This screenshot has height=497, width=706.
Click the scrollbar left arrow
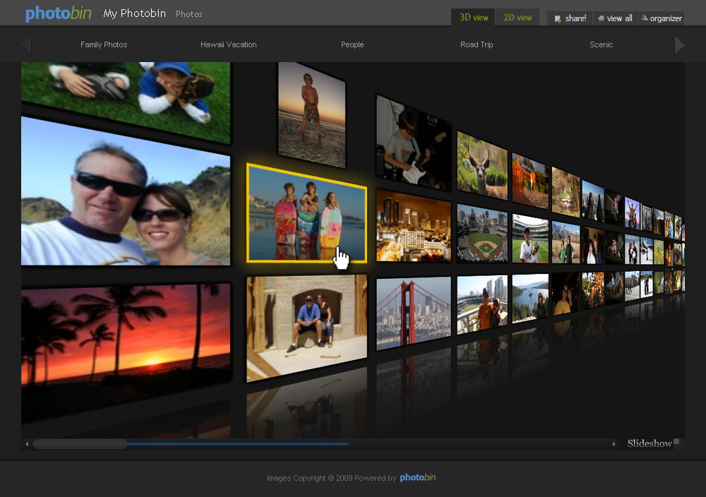tap(27, 444)
